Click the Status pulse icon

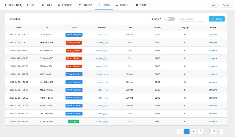coord(100,5)
